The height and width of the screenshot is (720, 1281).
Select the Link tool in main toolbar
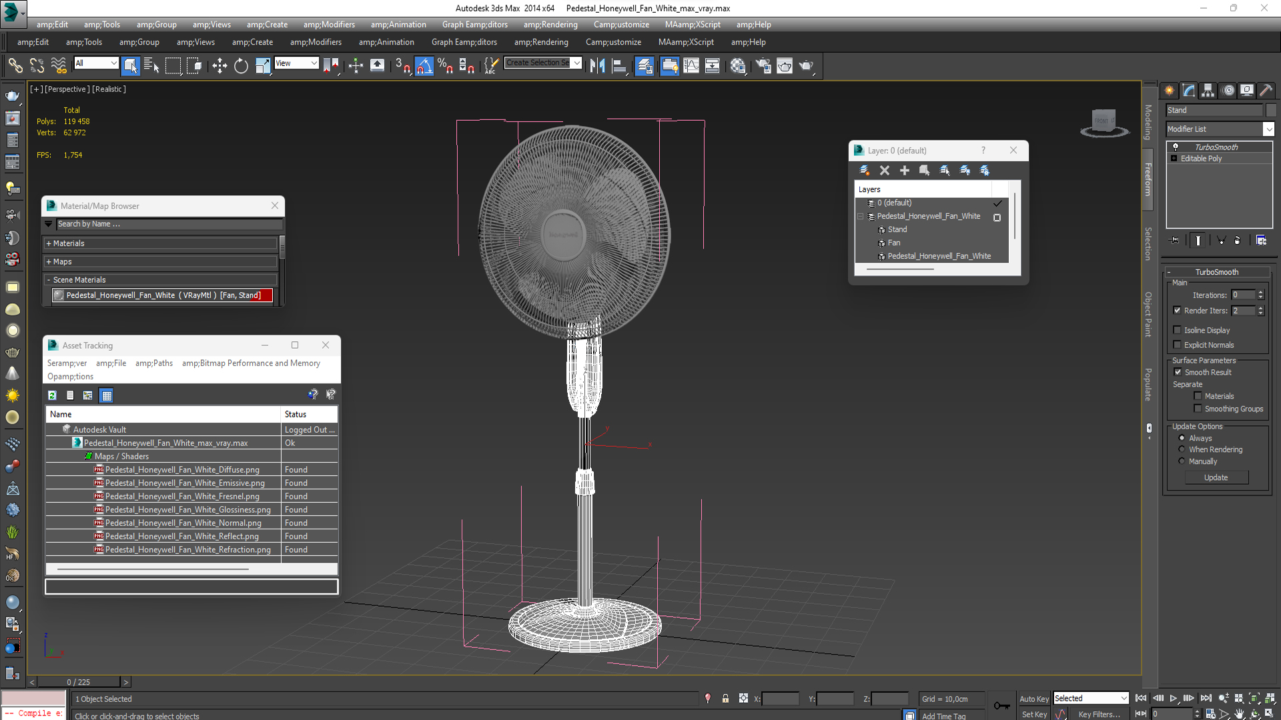coord(15,65)
